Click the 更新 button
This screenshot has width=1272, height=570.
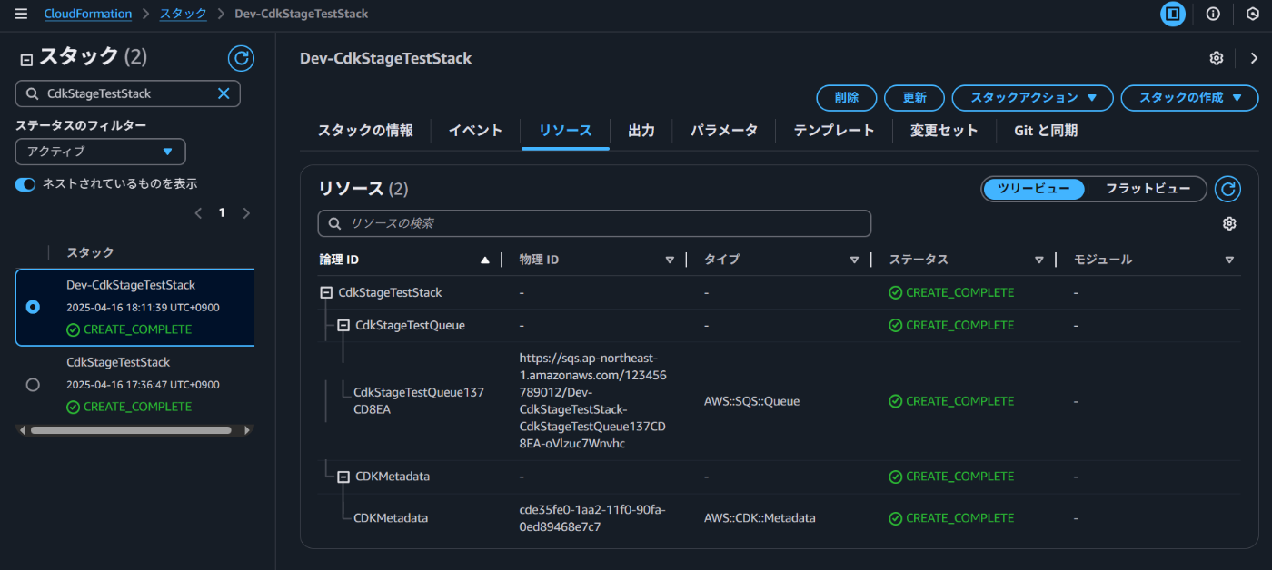point(915,97)
